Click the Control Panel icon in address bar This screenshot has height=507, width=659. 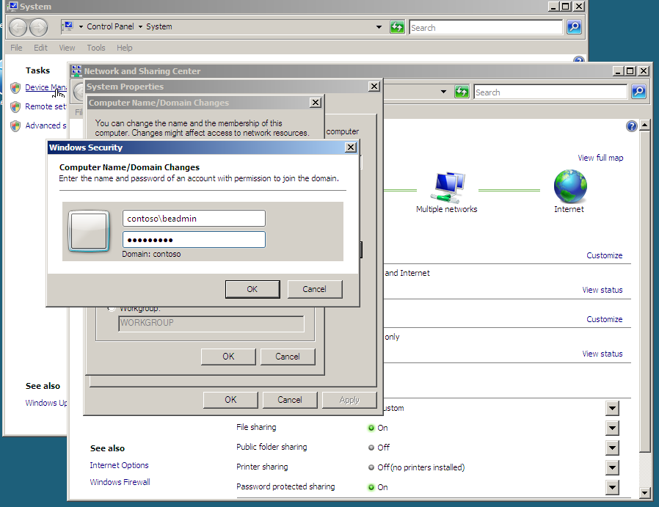click(x=68, y=27)
